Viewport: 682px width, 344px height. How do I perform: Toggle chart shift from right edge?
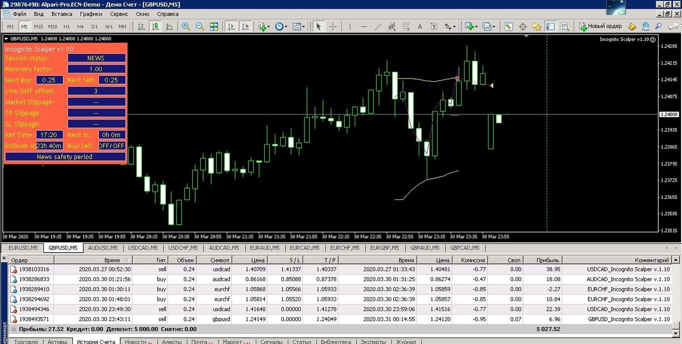(245, 26)
